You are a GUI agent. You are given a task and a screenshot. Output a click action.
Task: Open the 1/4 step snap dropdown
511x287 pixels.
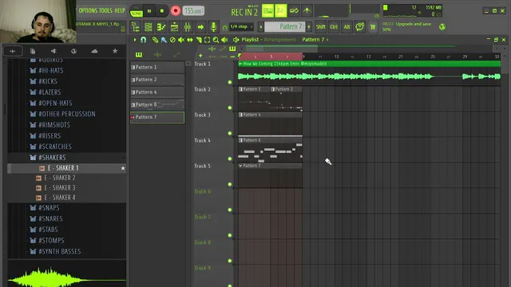(241, 26)
